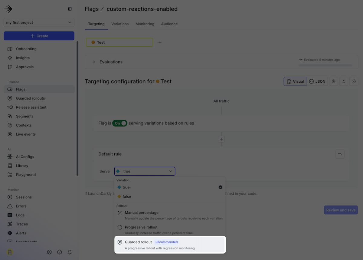Collapse the sidebar panel icon
This screenshot has width=363, height=260.
[70, 9]
